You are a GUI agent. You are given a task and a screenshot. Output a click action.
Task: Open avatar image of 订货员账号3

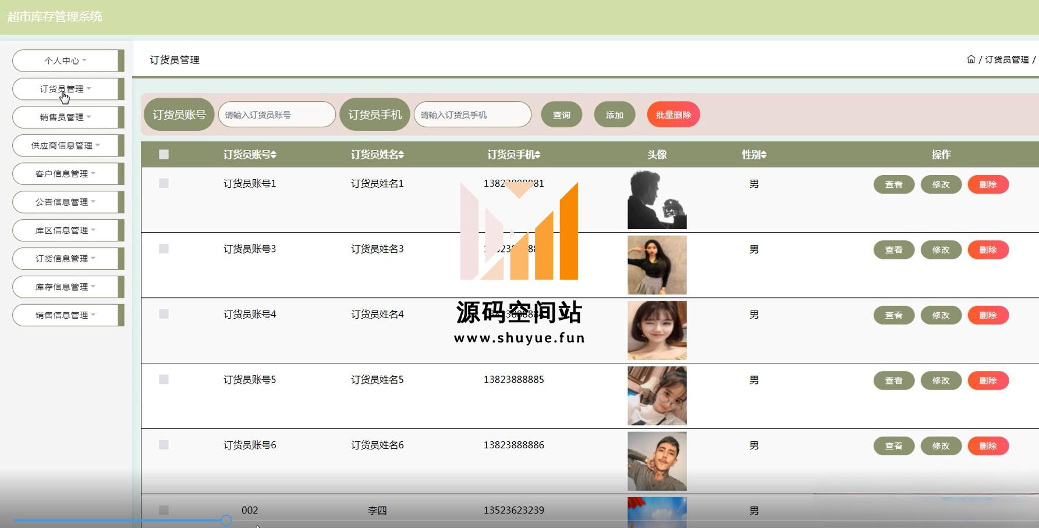pyautogui.click(x=657, y=265)
